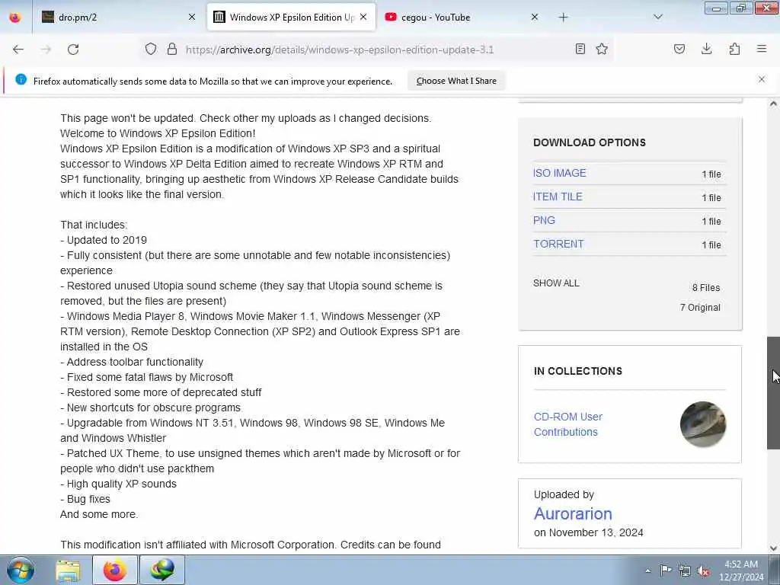Open the tracking protection shield icon

(x=151, y=49)
